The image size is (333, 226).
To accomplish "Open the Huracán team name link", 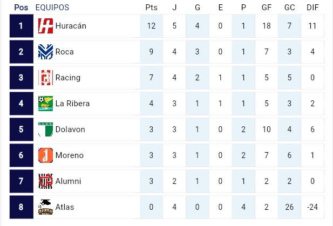I will (x=71, y=26).
